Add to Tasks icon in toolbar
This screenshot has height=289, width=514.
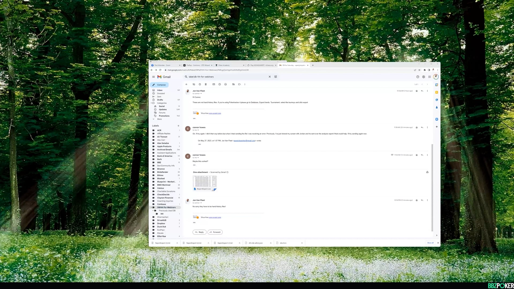coord(226,84)
